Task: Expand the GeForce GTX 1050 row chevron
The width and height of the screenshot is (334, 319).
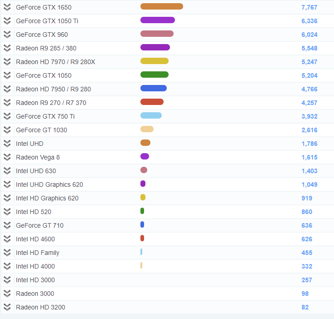Action: click(7, 75)
